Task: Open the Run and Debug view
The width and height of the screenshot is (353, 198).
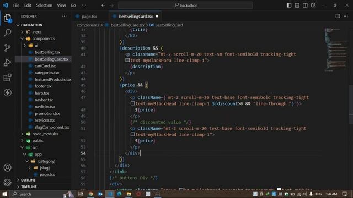Action: 7,62
